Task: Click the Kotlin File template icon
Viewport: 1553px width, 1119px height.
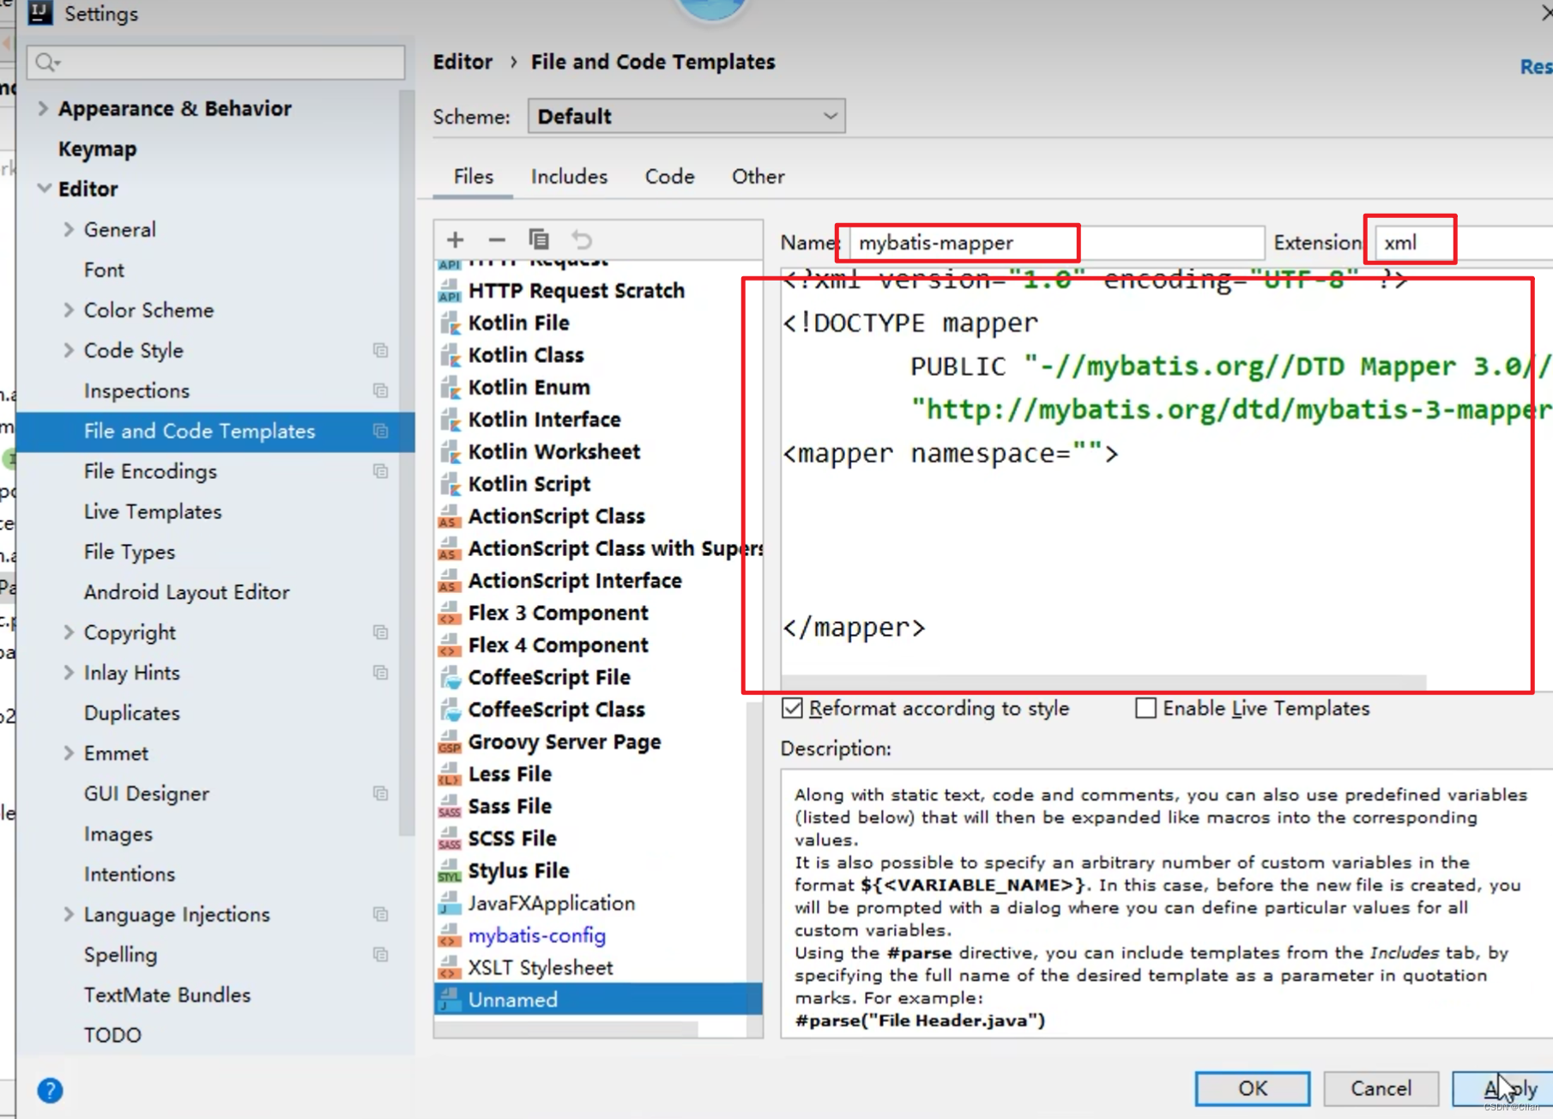Action: click(x=450, y=324)
